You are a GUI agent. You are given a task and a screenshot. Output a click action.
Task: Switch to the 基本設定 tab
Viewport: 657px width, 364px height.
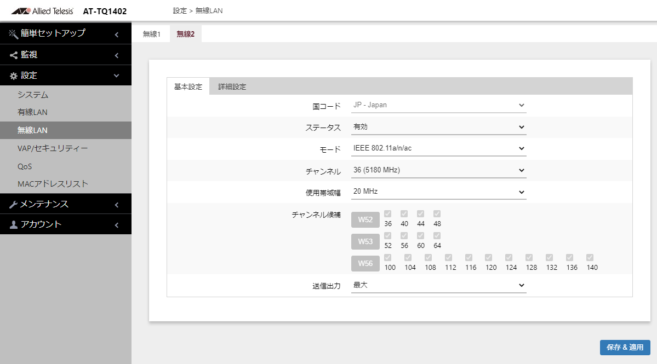point(188,86)
